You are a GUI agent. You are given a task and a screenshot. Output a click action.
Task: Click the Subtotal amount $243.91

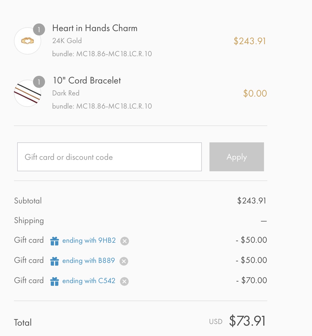pos(251,201)
